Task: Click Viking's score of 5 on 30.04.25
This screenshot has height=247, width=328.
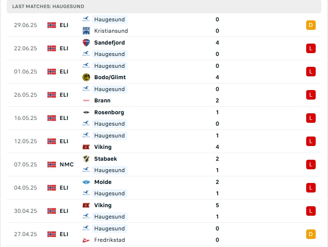Action: 217,205
